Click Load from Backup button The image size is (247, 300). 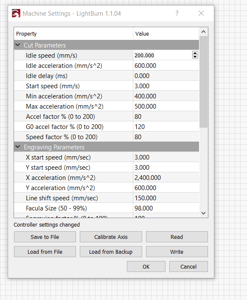pyautogui.click(x=111, y=252)
